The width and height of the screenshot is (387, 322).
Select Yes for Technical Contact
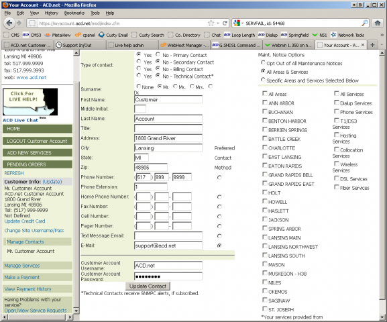coord(139,75)
